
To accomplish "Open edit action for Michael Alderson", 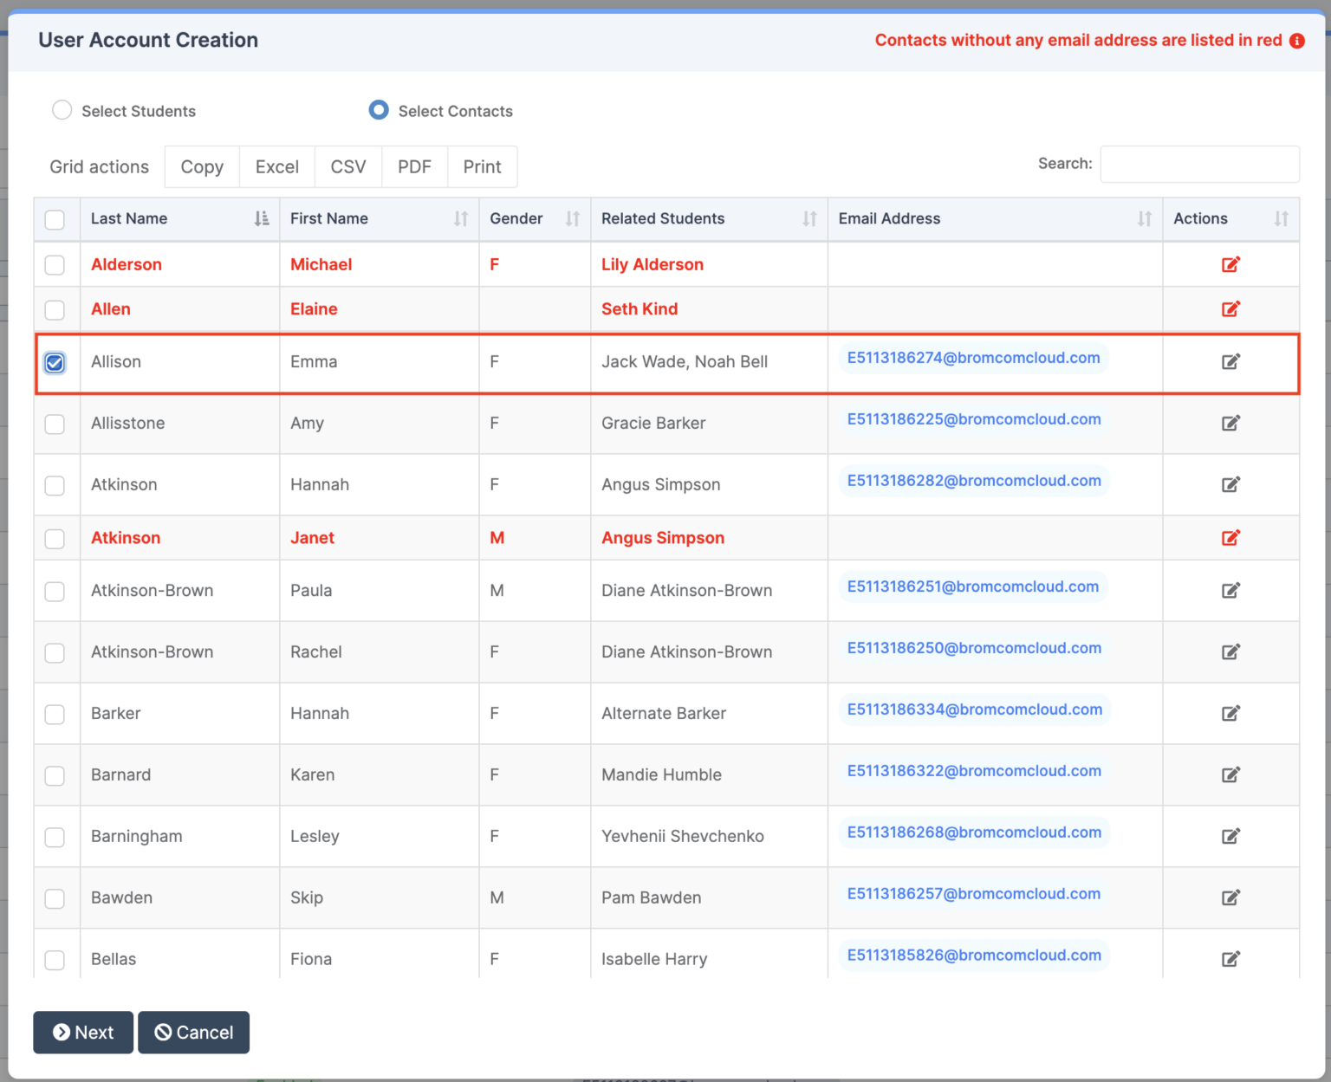I will 1230,264.
